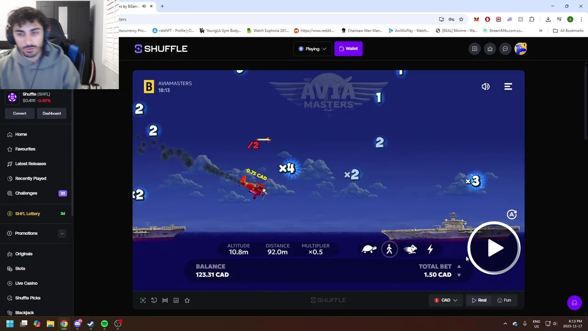Screen dimensions: 588x331
Task: Show hidden system tray icons
Action: (x=505, y=324)
